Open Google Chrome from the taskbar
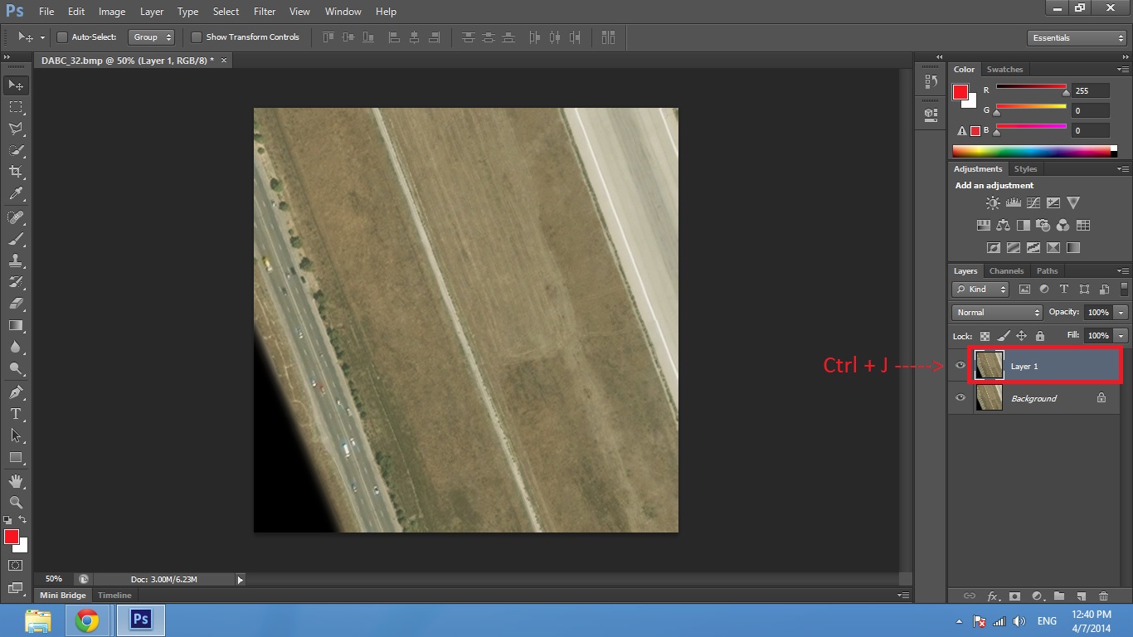The width and height of the screenshot is (1133, 637). (x=87, y=620)
